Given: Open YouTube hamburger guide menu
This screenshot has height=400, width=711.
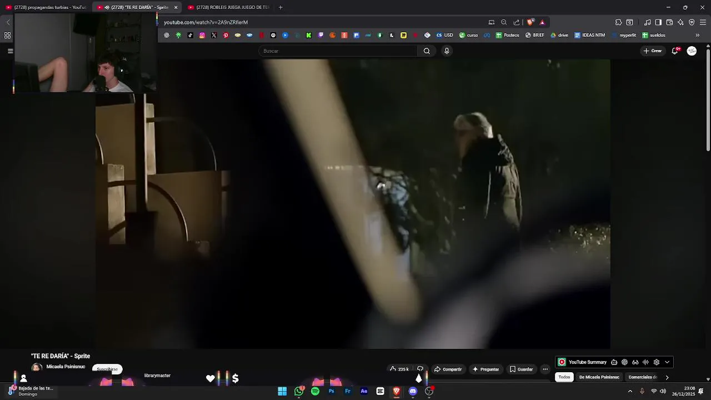Looking at the screenshot, I should pos(10,51).
